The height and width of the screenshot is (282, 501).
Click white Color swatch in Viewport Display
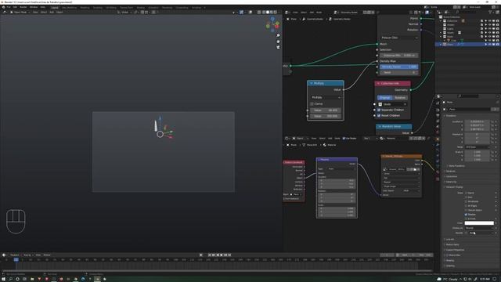click(479, 223)
